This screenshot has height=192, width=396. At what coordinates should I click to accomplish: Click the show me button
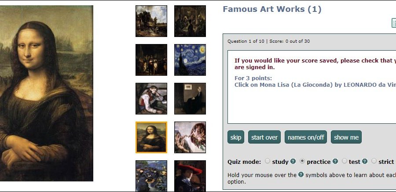[346, 137]
